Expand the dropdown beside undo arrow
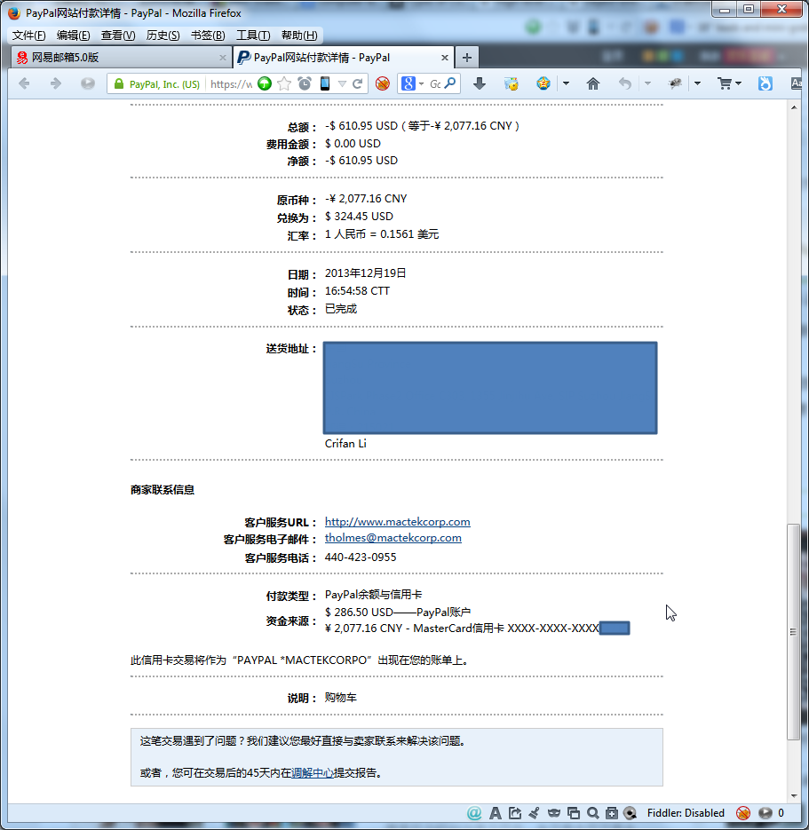 [647, 83]
